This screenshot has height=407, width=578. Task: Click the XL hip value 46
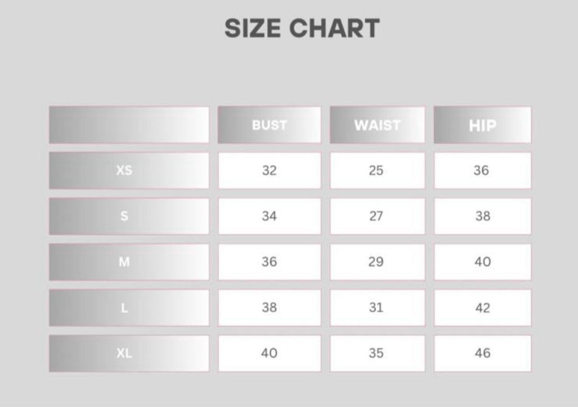pos(482,353)
